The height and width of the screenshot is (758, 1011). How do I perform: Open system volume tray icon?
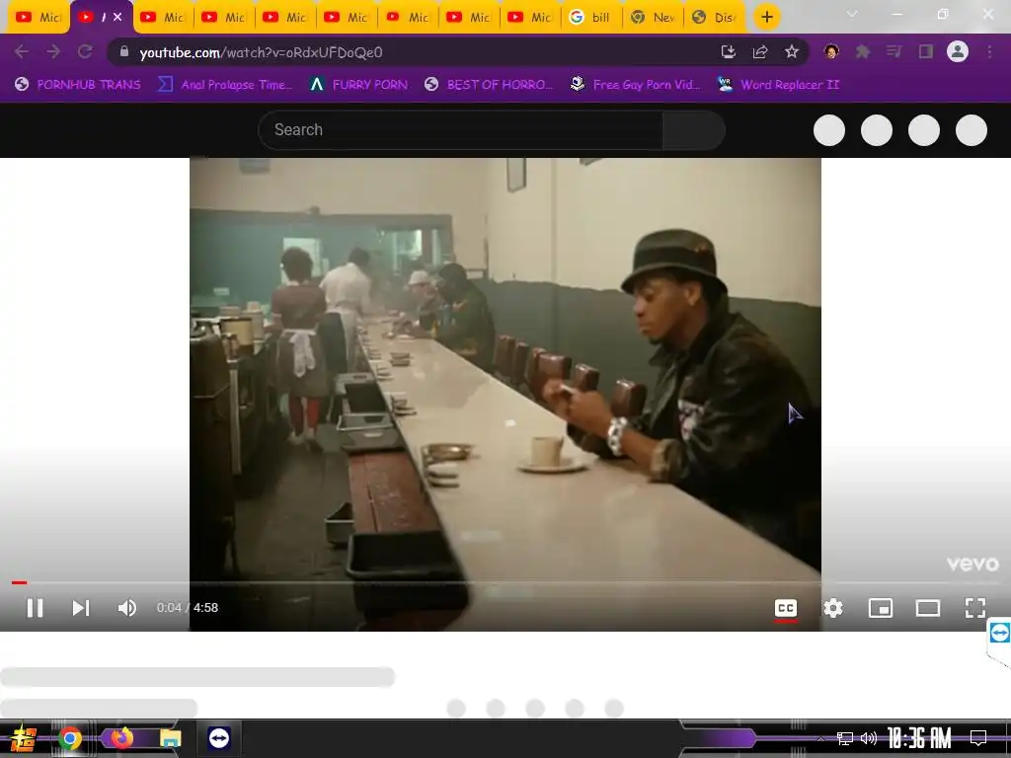(869, 738)
